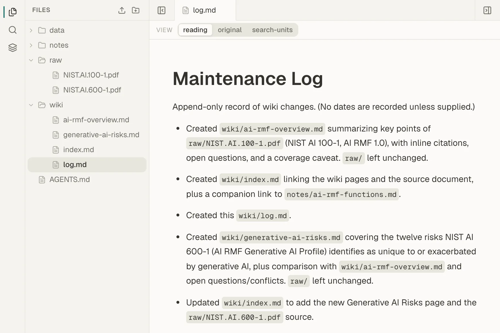Open the Search icon in sidebar
The width and height of the screenshot is (500, 333).
pos(13,30)
